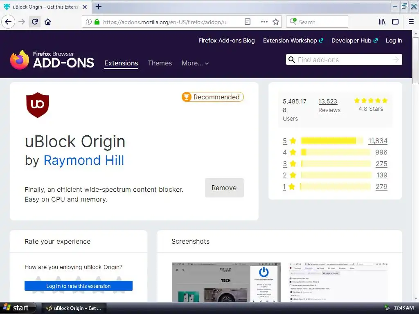Image resolution: width=419 pixels, height=314 pixels.
Task: Open the Firefox home page icon
Action: coord(48,22)
